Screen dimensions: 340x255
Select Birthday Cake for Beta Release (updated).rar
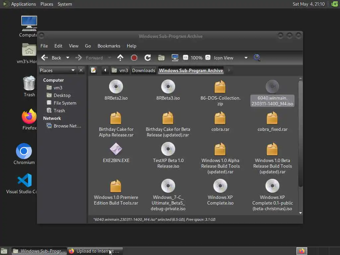[x=168, y=124]
